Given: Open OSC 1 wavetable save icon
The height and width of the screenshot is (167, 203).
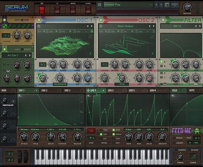Looking at the screenshot, I should (39, 26).
